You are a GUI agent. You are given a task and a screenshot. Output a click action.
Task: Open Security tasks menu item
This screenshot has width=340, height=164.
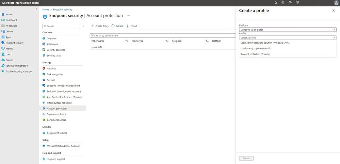point(54,55)
